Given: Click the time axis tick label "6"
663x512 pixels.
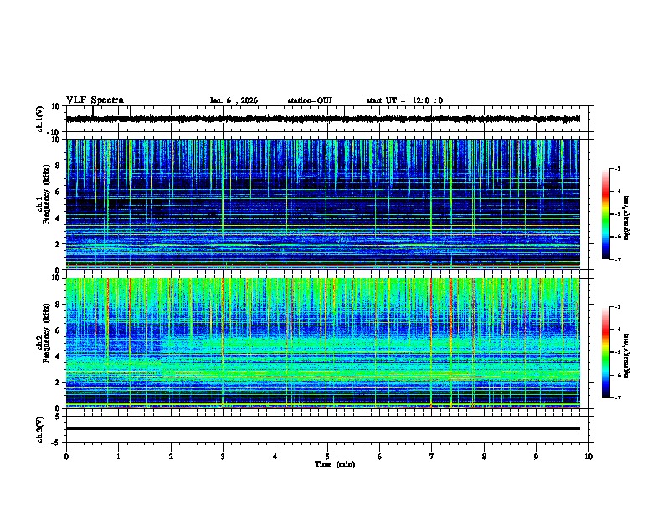Looking at the screenshot, I should [380, 457].
